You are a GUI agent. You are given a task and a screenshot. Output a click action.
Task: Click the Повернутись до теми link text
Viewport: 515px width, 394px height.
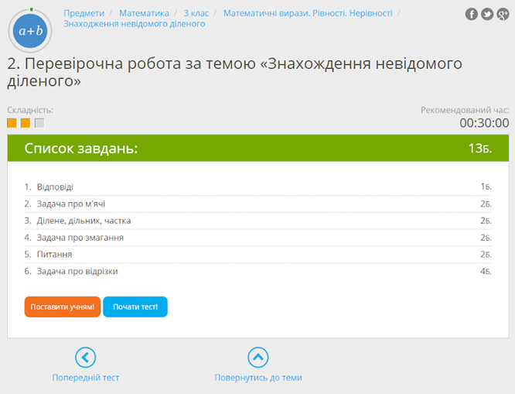pos(257,378)
